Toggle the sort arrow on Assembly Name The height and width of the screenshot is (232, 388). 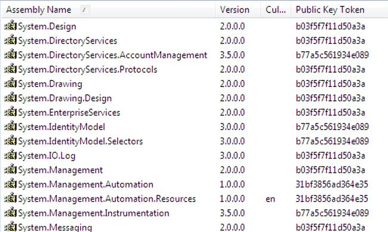[85, 10]
